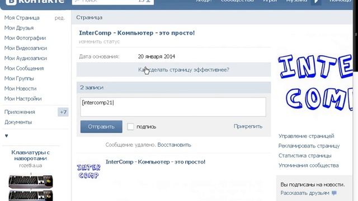The height and width of the screenshot is (201, 358).
Task: Click the page title InterComp - Компьютер - это просто!
Action: click(x=136, y=33)
